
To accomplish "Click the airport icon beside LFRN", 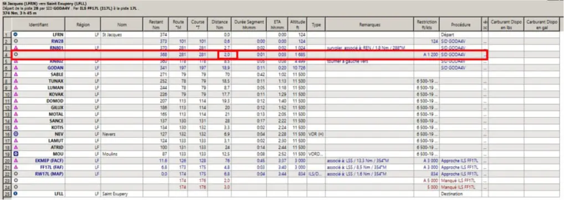I will click(16, 34).
